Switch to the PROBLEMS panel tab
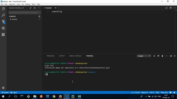Viewport: 177px width, 99px height. (50, 56)
